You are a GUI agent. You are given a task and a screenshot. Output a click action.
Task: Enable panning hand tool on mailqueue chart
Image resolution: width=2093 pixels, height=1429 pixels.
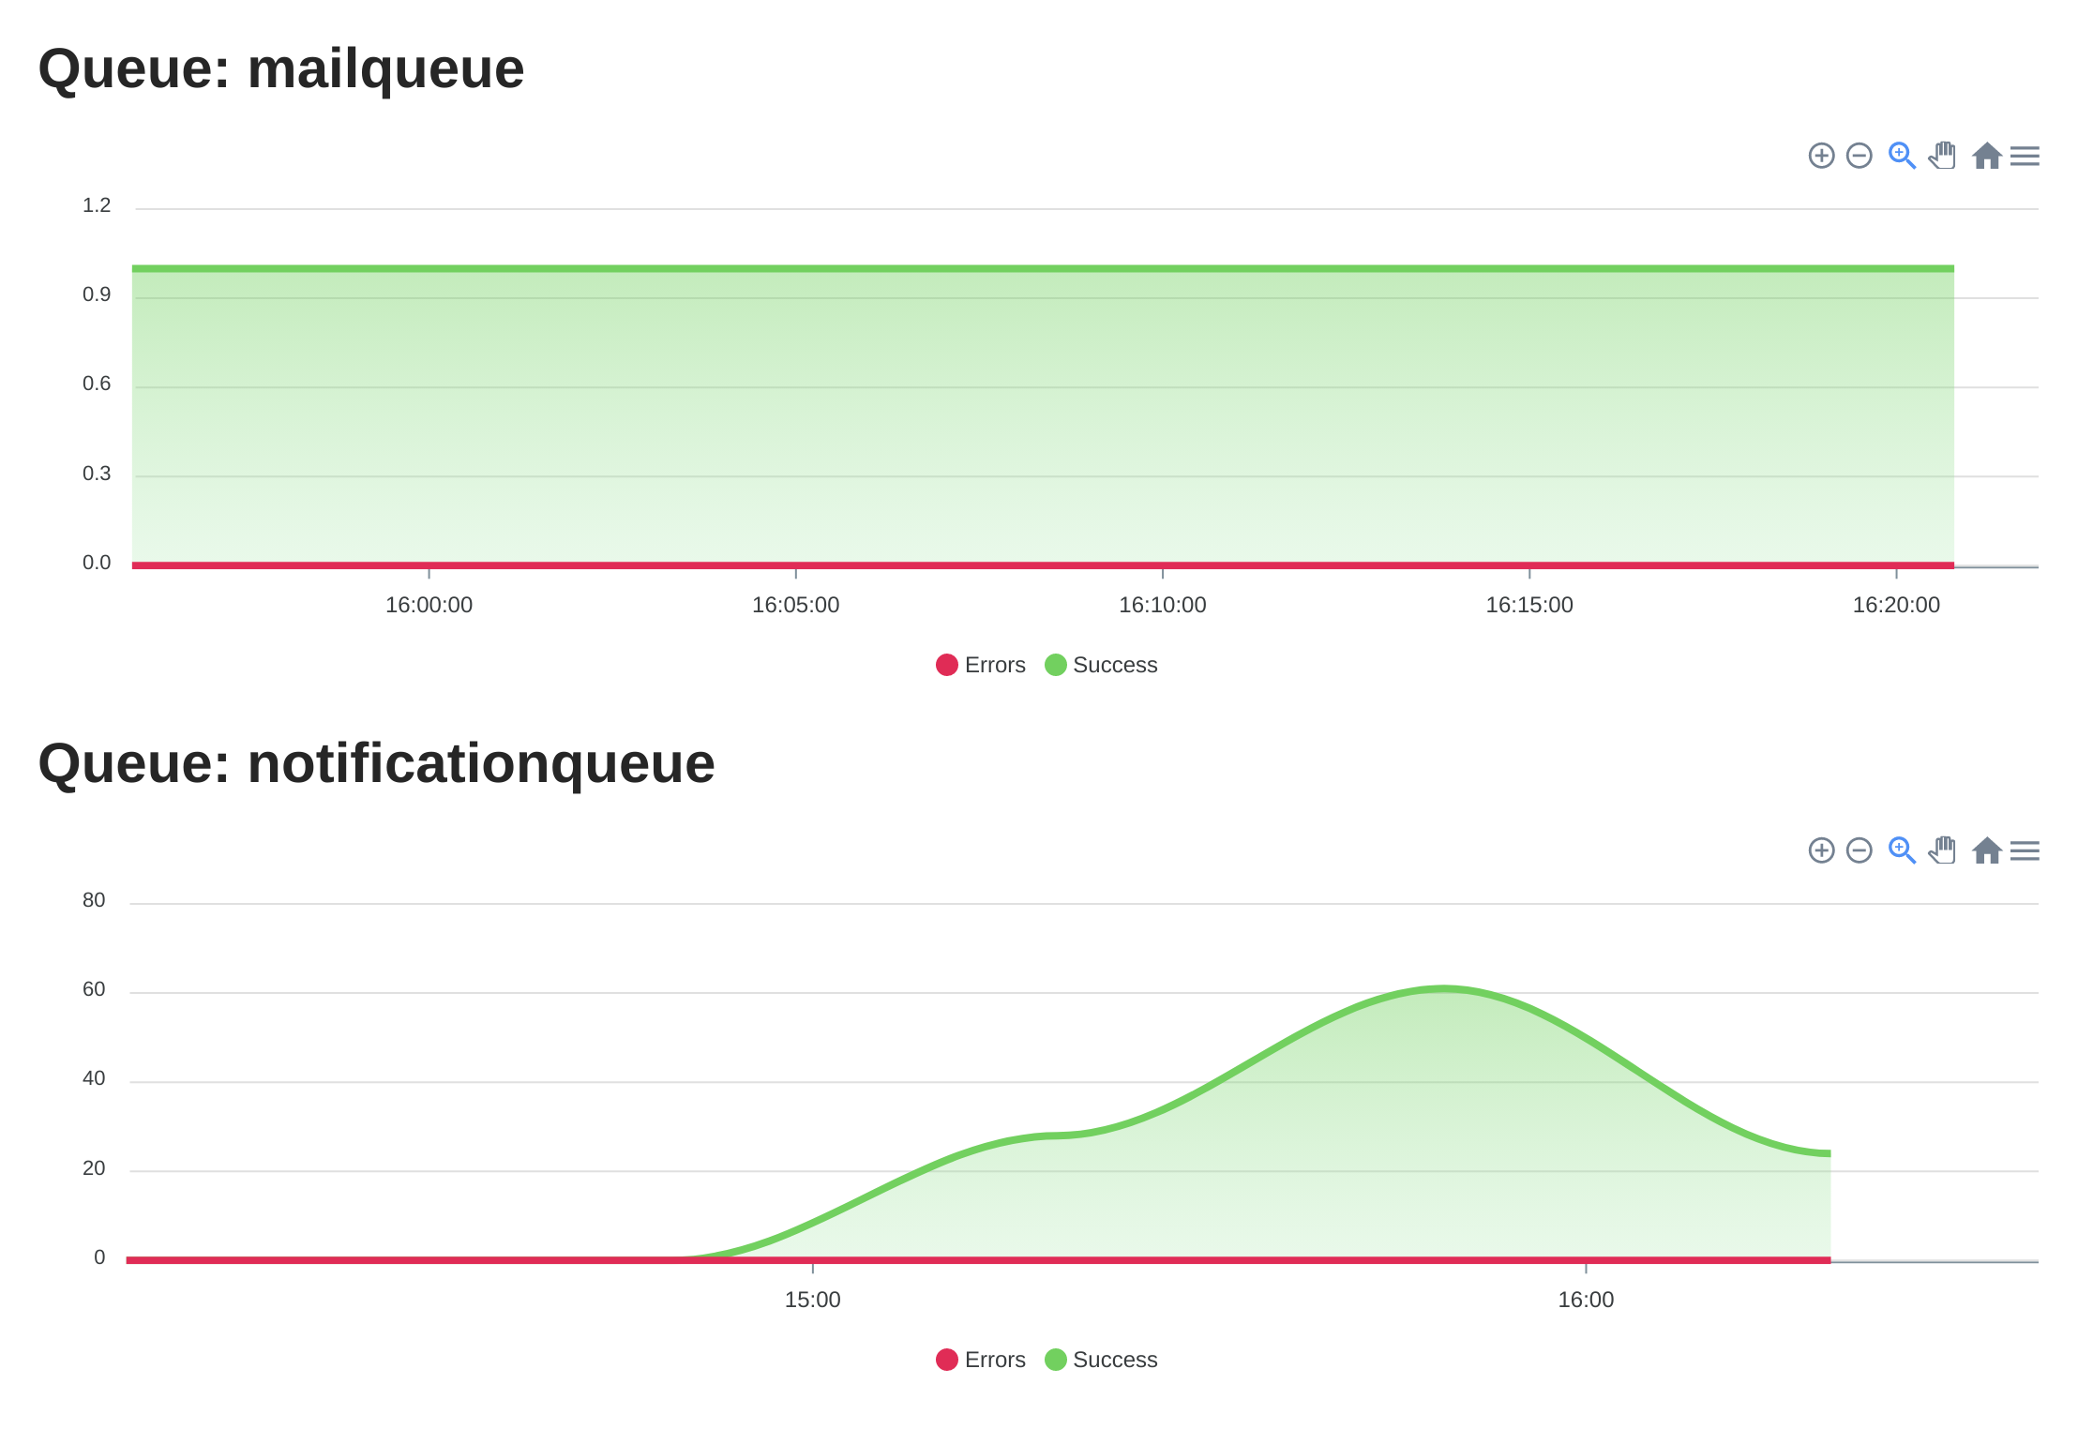tap(1943, 156)
